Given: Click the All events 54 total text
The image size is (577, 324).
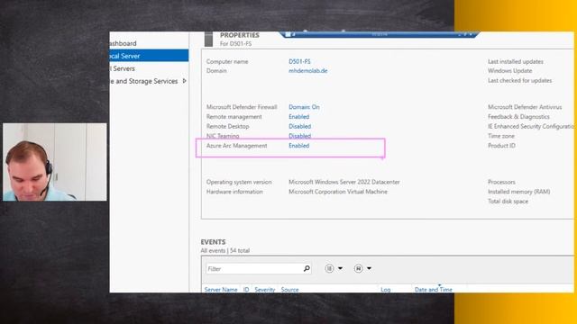Looking at the screenshot, I should [x=225, y=250].
